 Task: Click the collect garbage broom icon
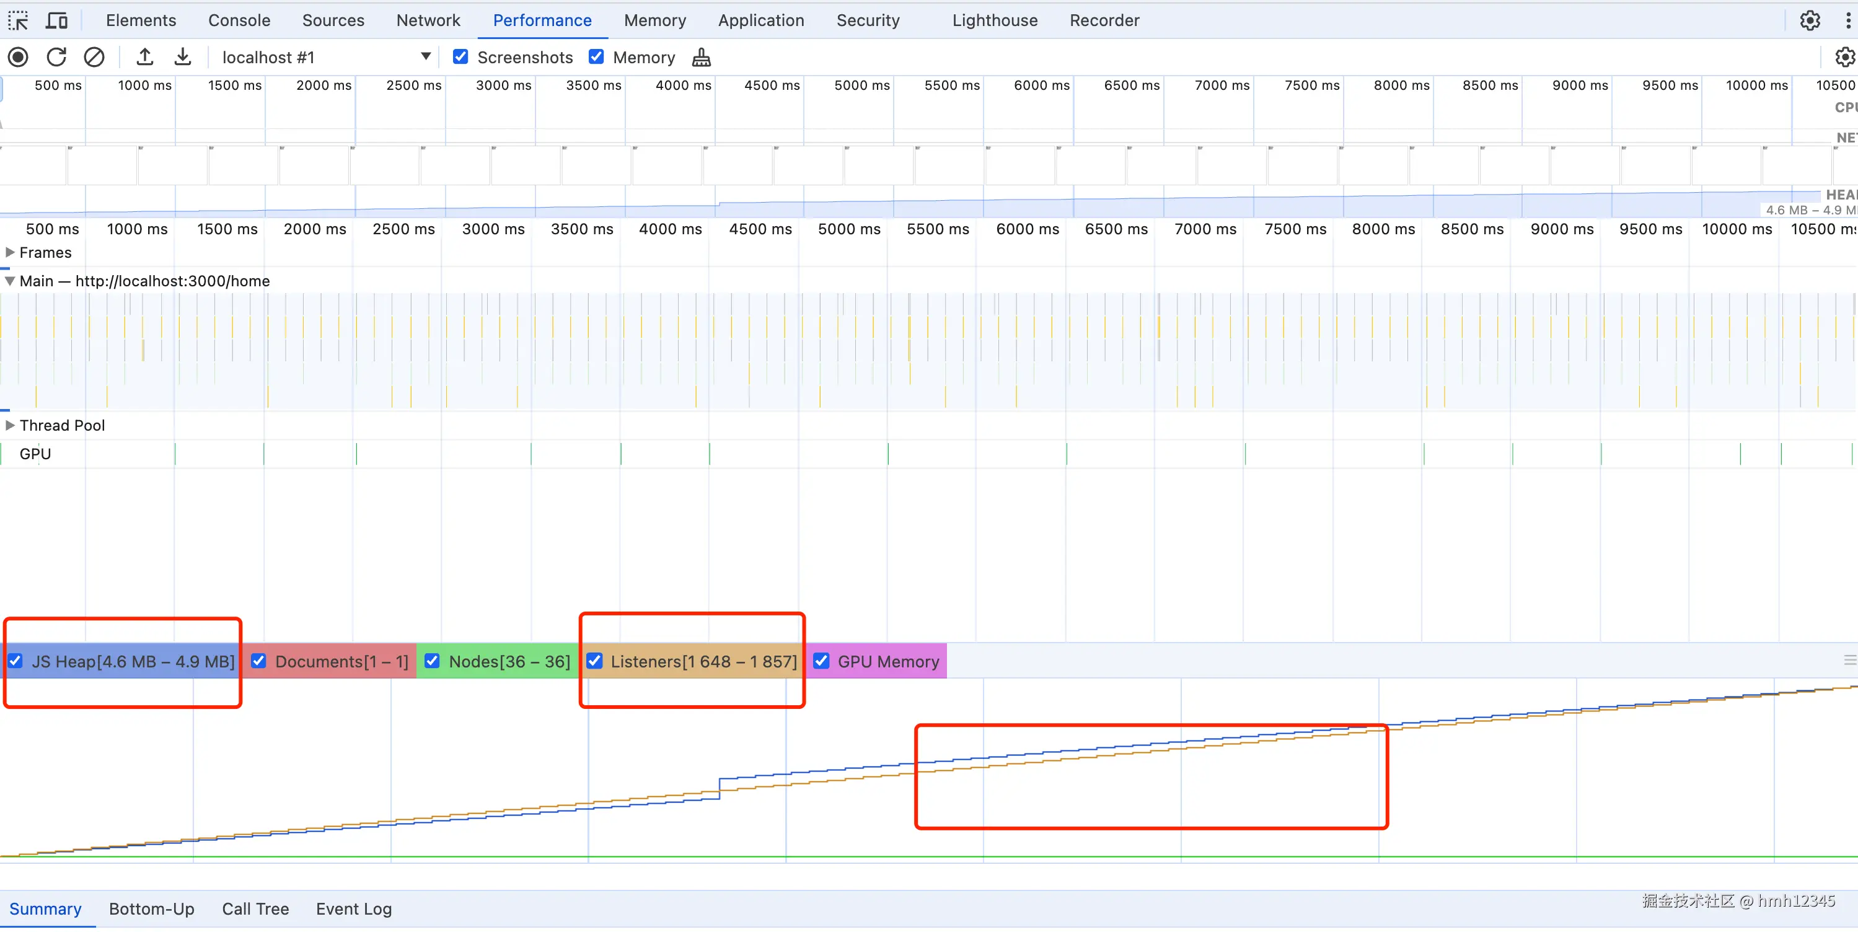click(x=701, y=58)
